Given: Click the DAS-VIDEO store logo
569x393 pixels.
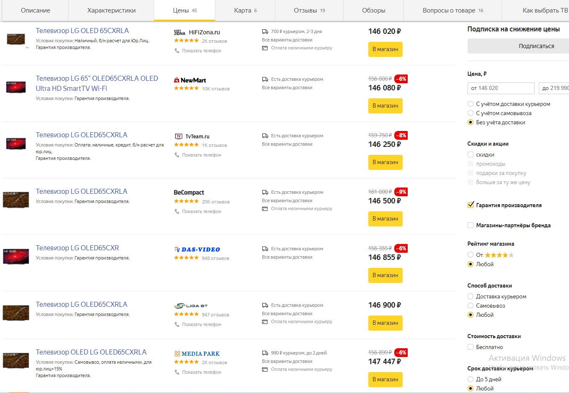Looking at the screenshot, I should coord(197,249).
